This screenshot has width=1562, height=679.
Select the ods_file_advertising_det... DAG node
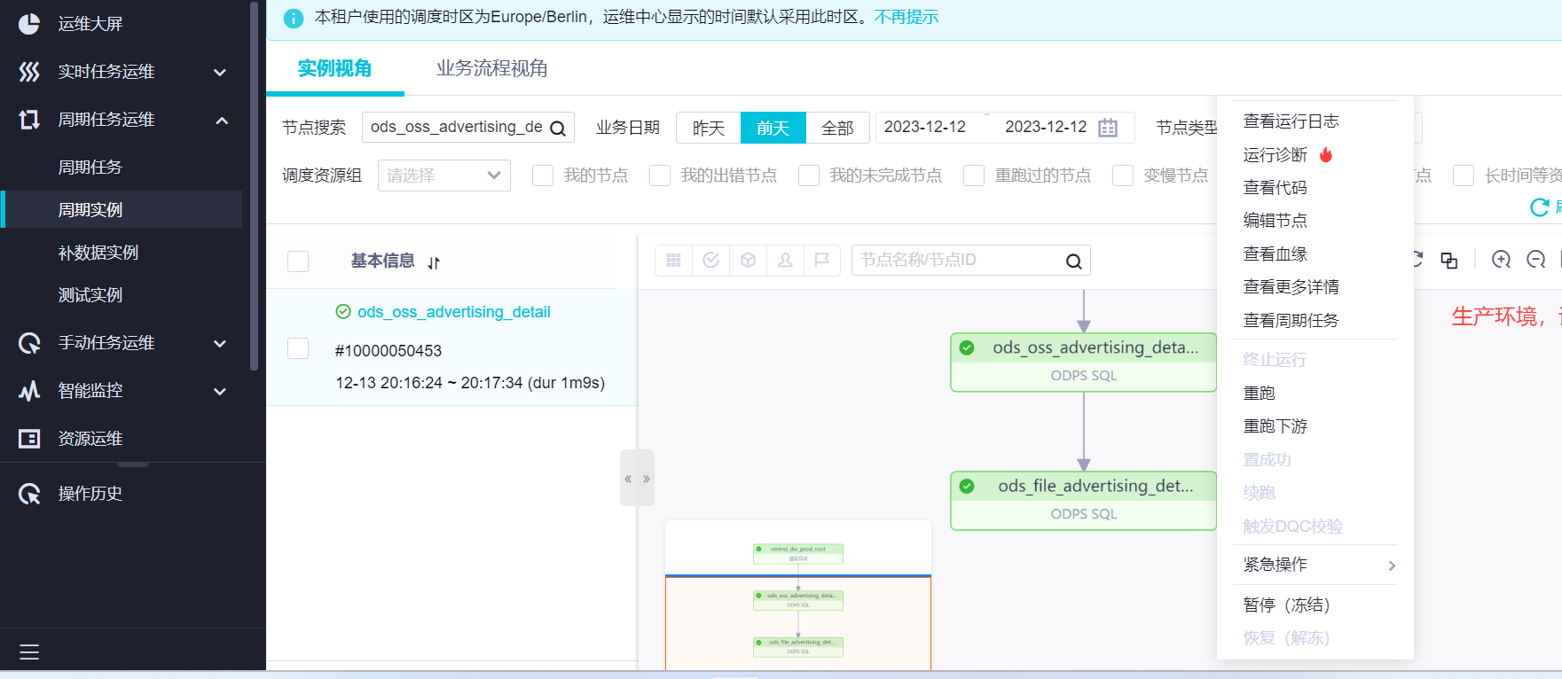click(x=1083, y=501)
